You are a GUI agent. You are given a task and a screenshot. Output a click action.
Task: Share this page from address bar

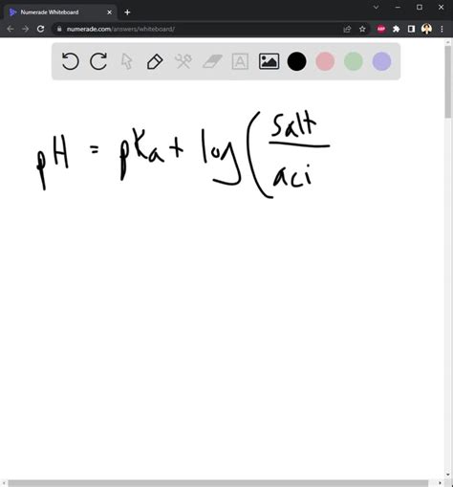(347, 29)
